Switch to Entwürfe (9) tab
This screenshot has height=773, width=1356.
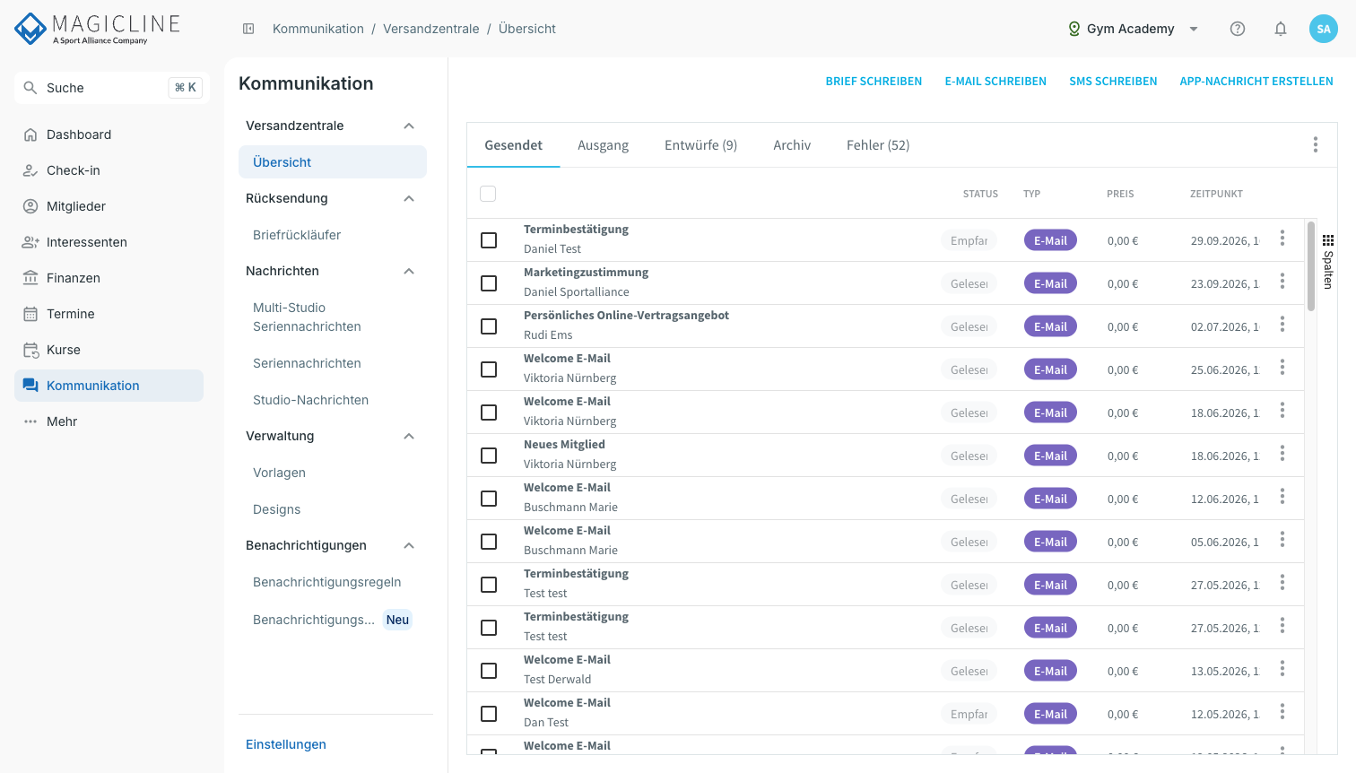[x=700, y=145]
